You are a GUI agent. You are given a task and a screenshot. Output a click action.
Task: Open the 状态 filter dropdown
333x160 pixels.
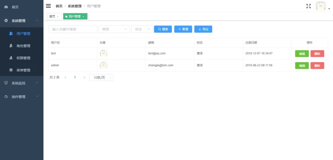click(x=142, y=29)
